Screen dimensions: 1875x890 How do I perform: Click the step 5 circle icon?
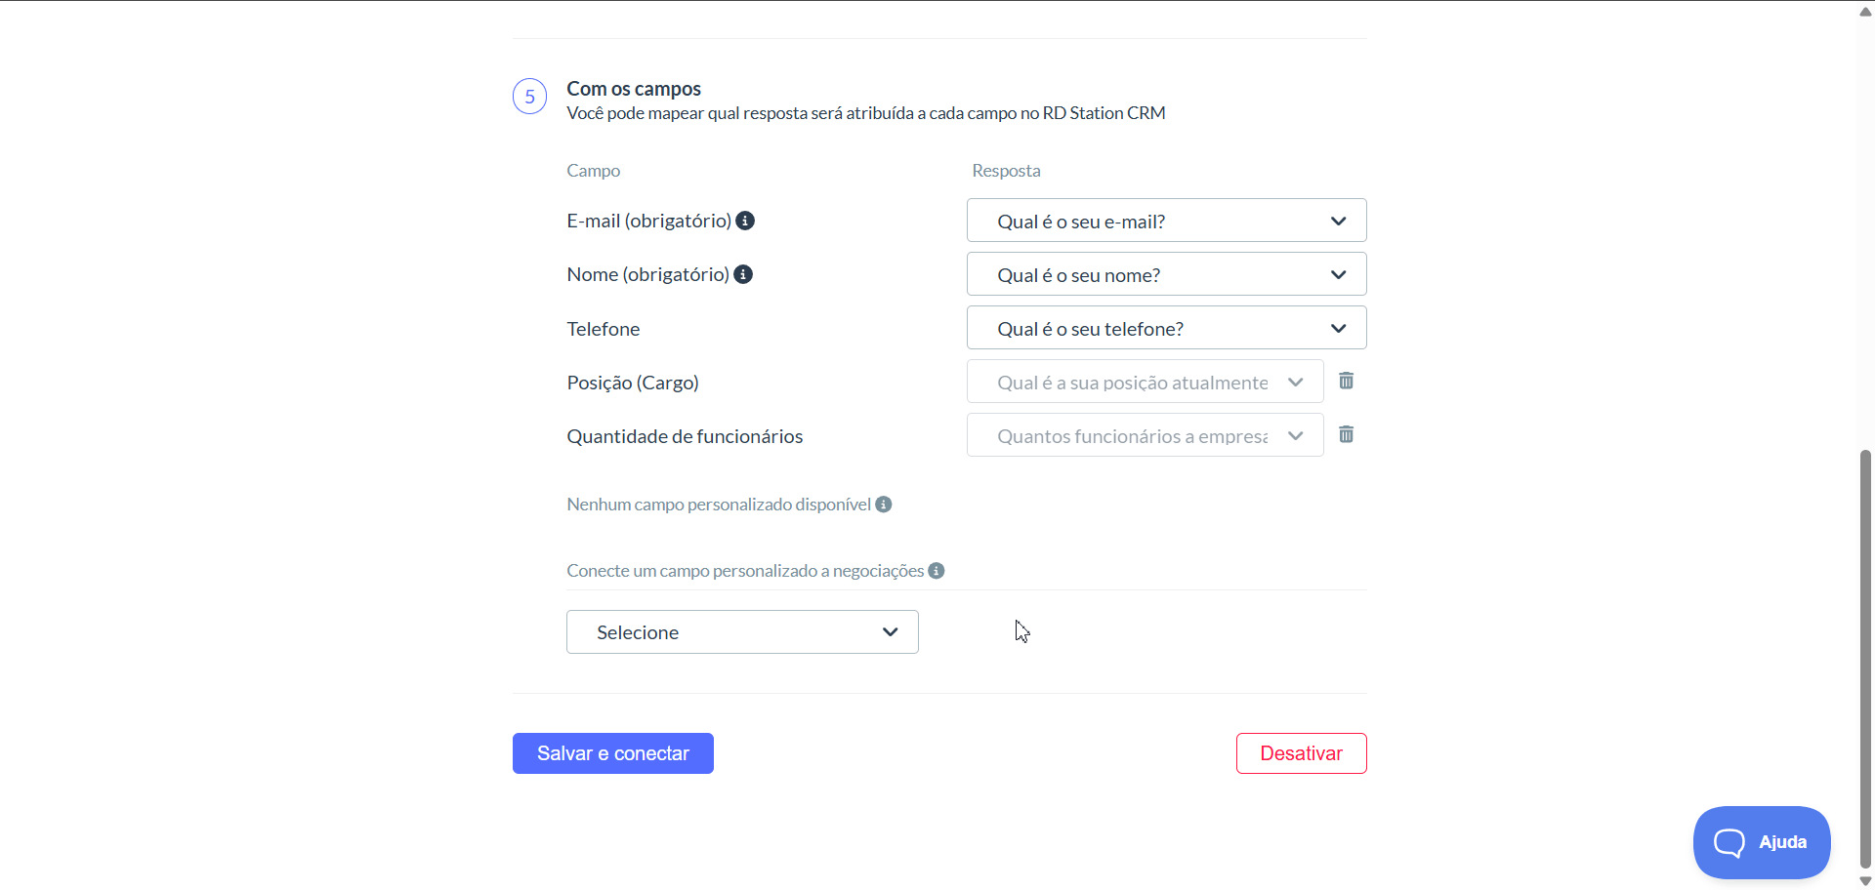coord(529,97)
